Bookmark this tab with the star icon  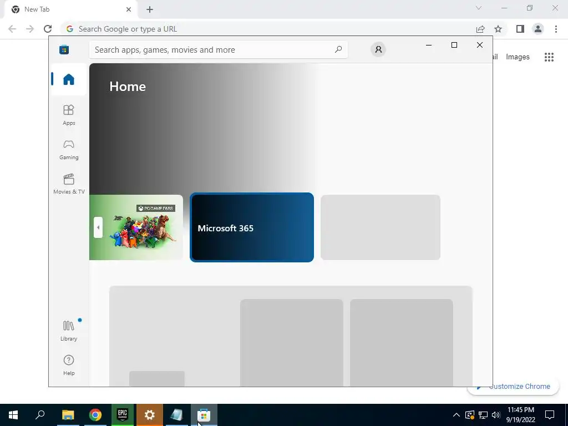[499, 29]
